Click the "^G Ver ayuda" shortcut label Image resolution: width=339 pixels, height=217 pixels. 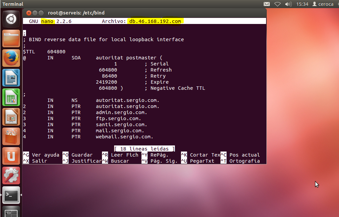[41, 155]
